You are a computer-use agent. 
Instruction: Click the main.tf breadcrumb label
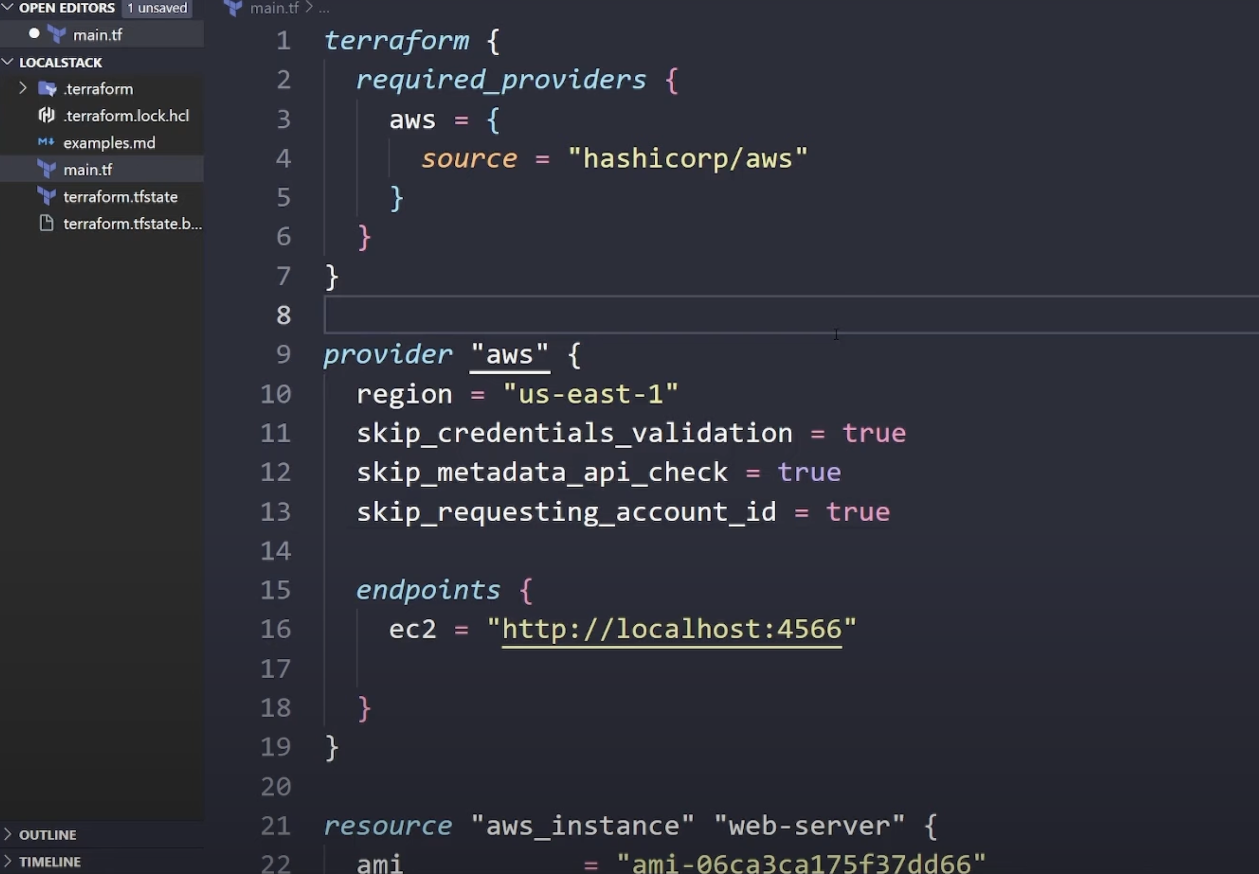pyautogui.click(x=274, y=8)
